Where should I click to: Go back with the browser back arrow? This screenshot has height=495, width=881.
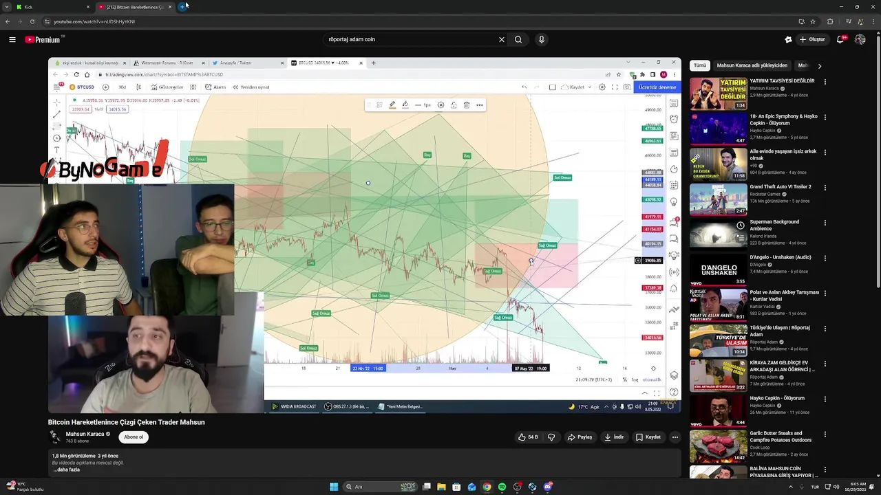(x=8, y=21)
